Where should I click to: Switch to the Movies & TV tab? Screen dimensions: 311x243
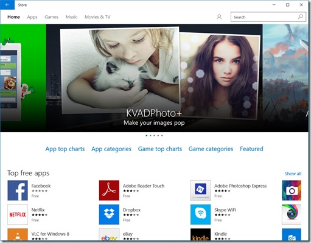[x=97, y=17]
